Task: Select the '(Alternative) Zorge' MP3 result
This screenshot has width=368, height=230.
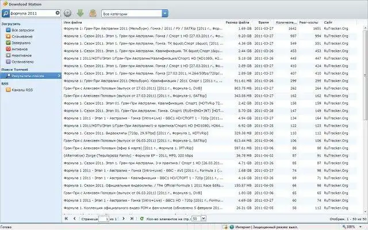Action: pyautogui.click(x=210, y=156)
